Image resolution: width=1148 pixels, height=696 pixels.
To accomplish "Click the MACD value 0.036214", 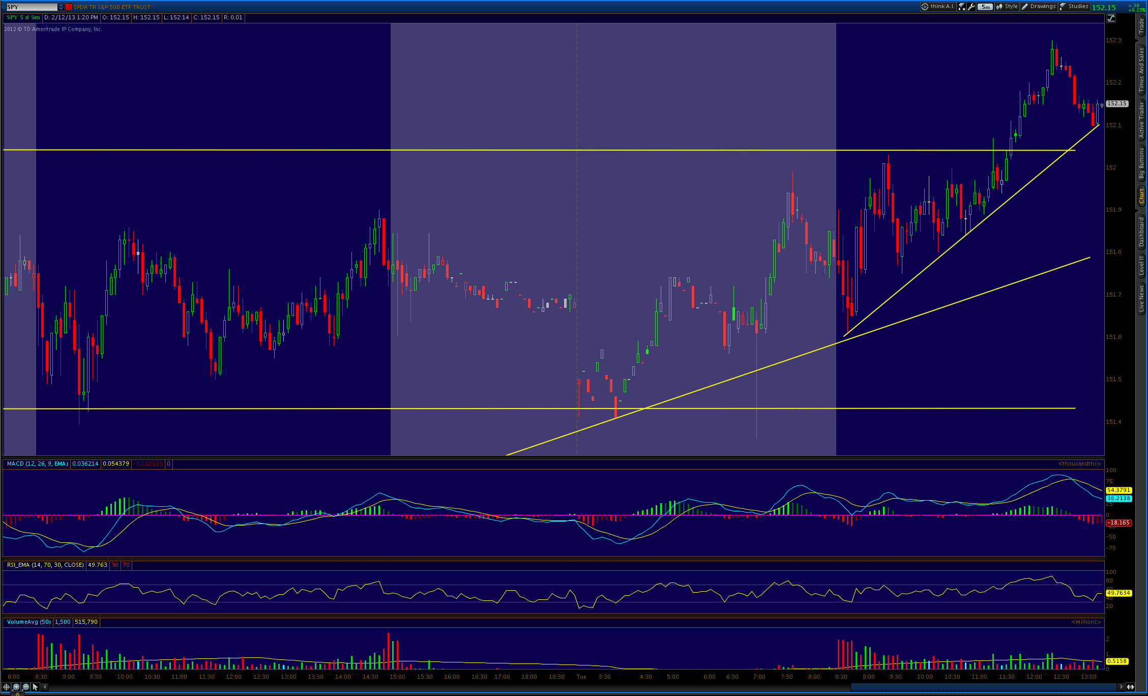I will coord(85,463).
